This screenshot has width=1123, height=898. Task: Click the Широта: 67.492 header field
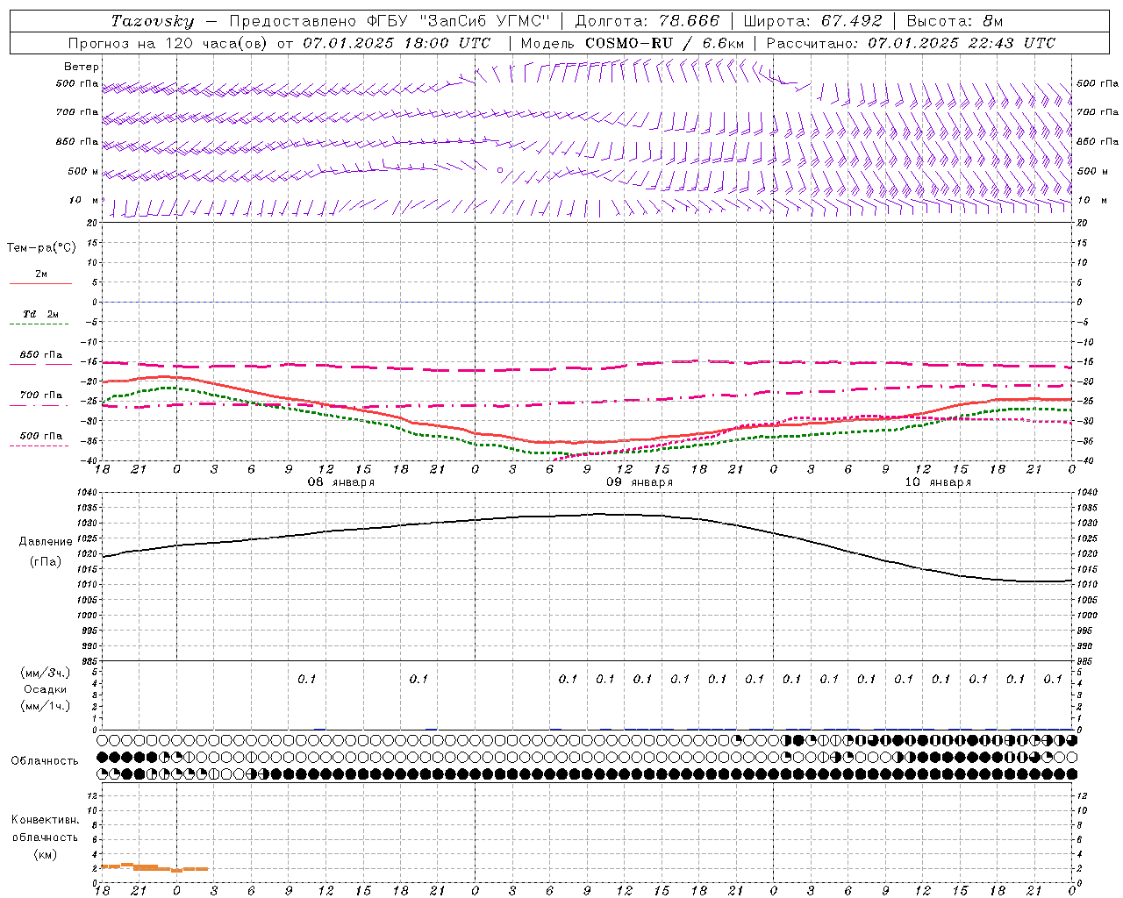(812, 21)
